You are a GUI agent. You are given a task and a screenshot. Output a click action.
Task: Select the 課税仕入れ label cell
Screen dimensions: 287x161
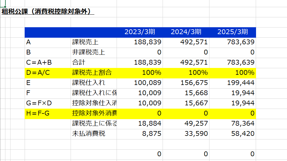(x=94, y=83)
